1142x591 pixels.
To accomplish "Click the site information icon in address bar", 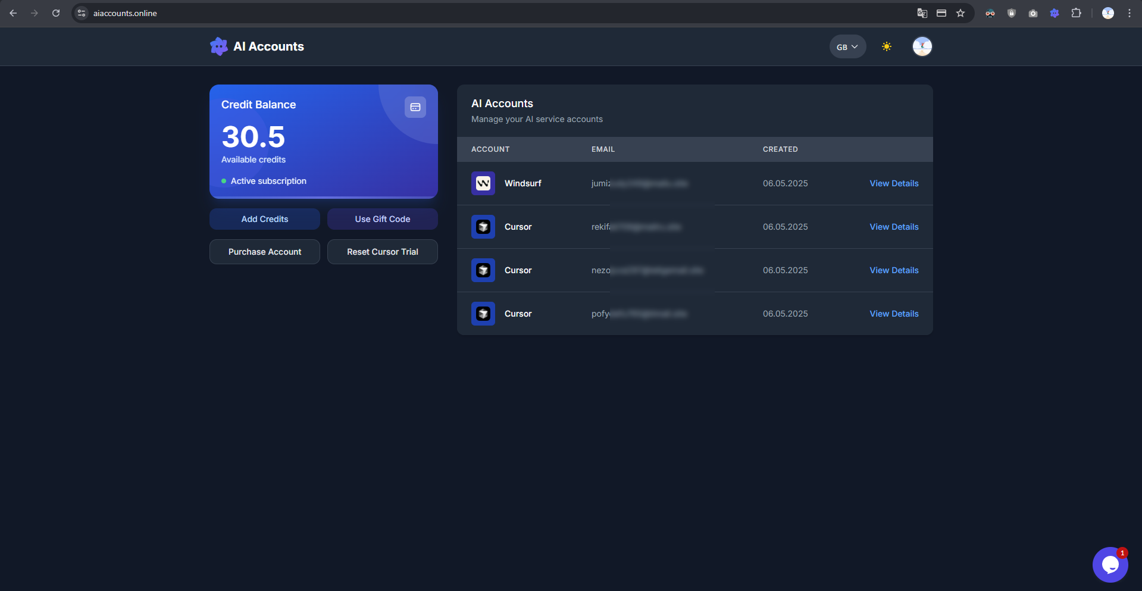I will 82,13.
